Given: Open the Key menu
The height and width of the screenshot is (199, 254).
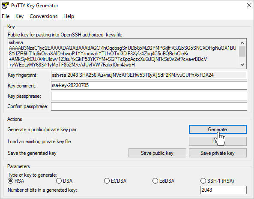Looking at the screenshot, I should pos(19,16).
